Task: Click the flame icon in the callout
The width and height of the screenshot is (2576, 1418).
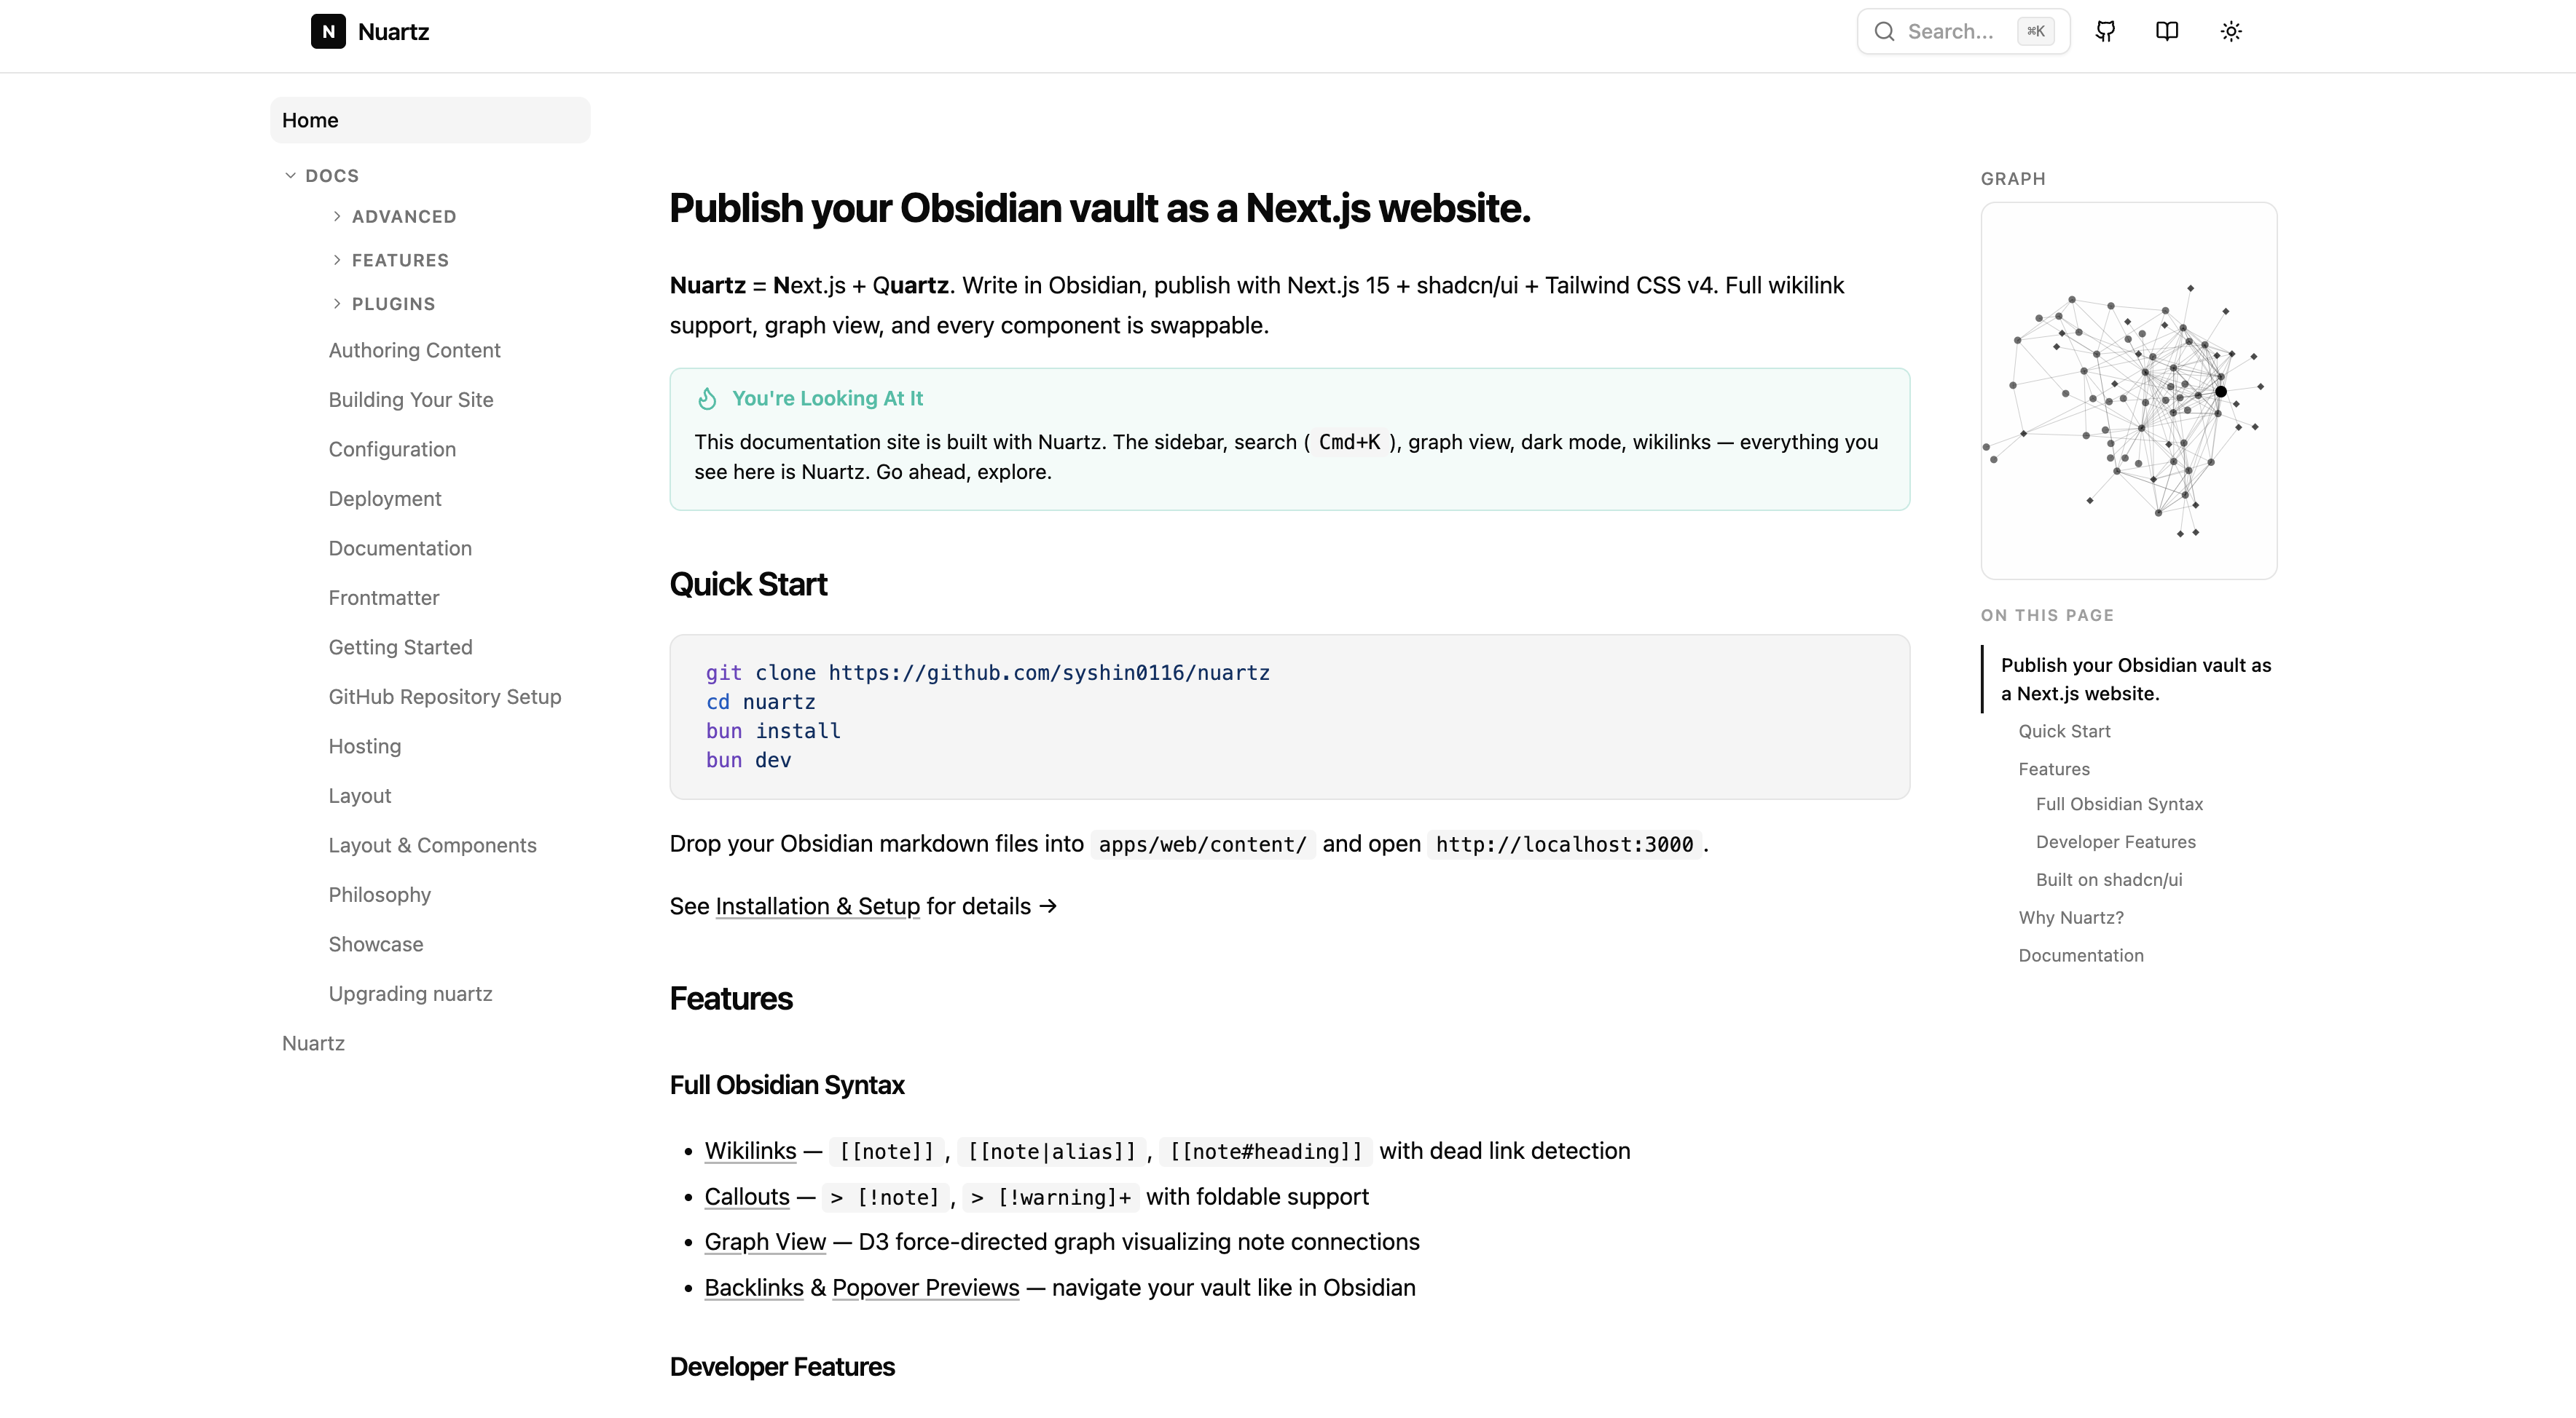Action: 707,399
